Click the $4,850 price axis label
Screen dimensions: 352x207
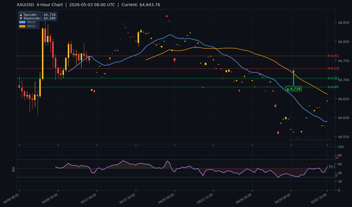343,23
